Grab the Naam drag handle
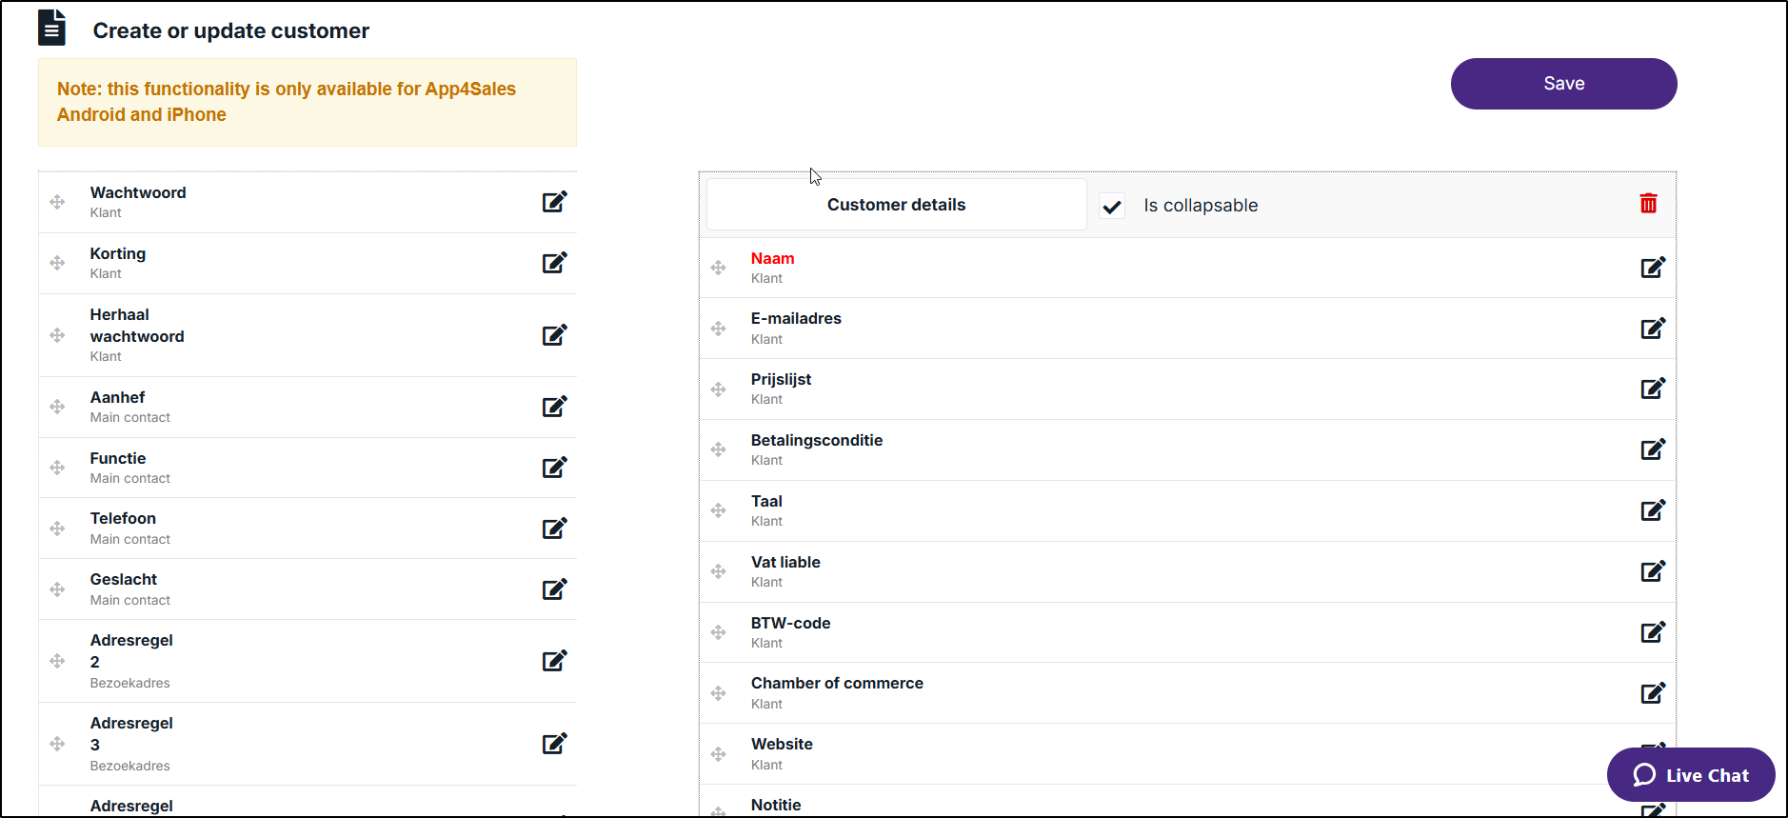The height and width of the screenshot is (818, 1788). [x=718, y=268]
